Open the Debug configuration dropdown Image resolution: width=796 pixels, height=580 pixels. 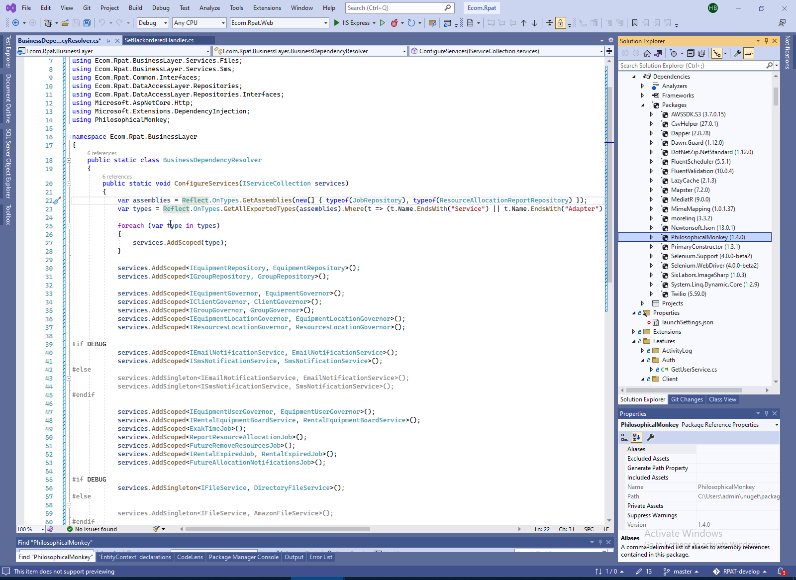[153, 23]
